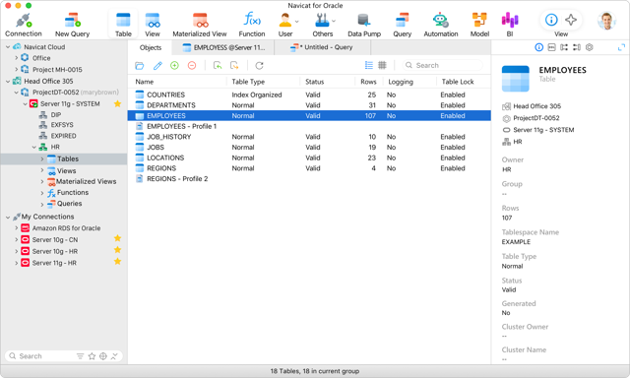The height and width of the screenshot is (378, 630).
Task: Launch the Data Pump tool
Action: pos(364,25)
